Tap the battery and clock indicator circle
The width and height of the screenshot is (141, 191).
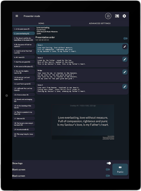click(108, 16)
